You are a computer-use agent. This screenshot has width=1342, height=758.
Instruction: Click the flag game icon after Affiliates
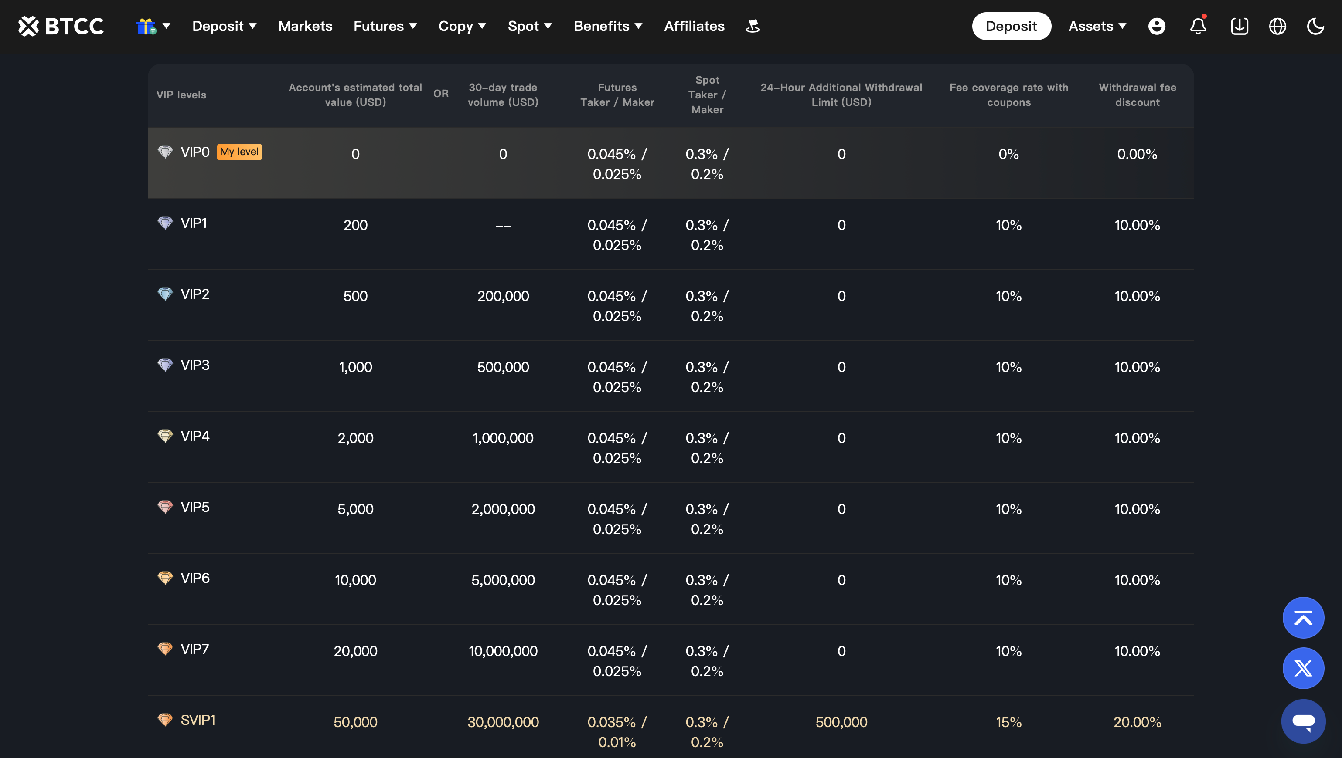coord(753,26)
